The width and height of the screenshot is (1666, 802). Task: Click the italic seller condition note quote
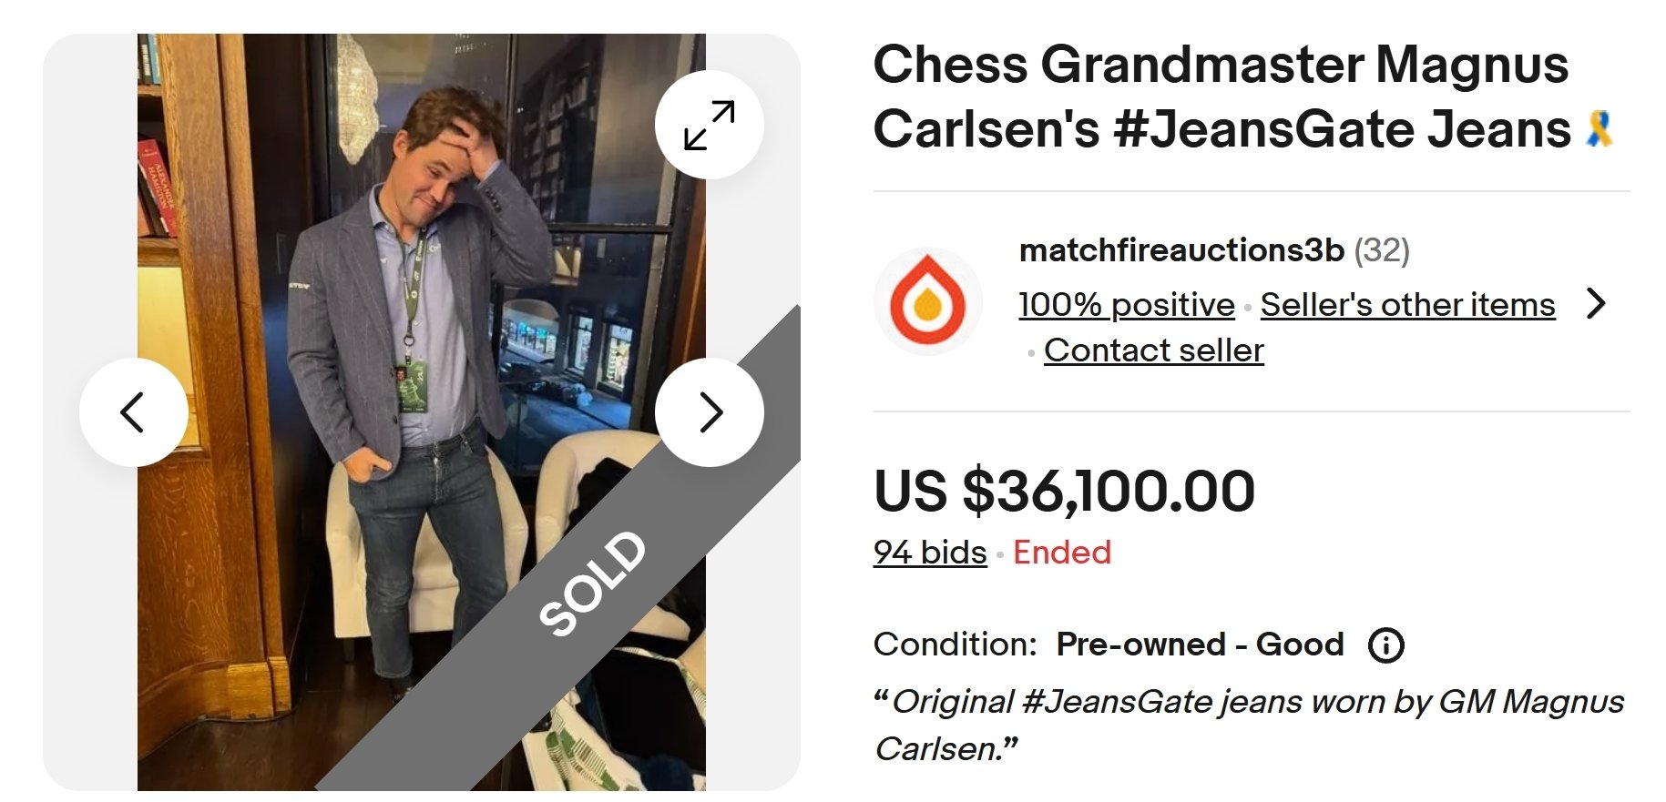pyautogui.click(x=1248, y=726)
